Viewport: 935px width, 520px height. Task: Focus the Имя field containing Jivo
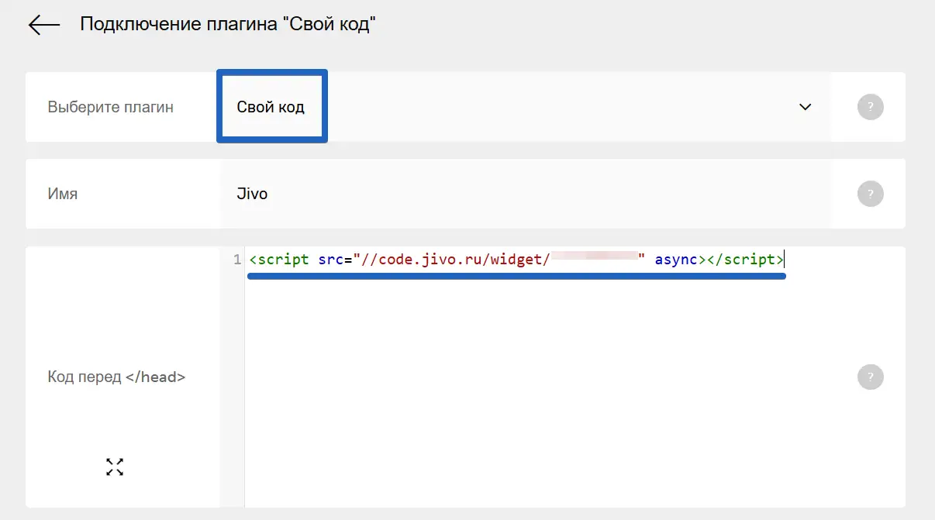point(465,194)
